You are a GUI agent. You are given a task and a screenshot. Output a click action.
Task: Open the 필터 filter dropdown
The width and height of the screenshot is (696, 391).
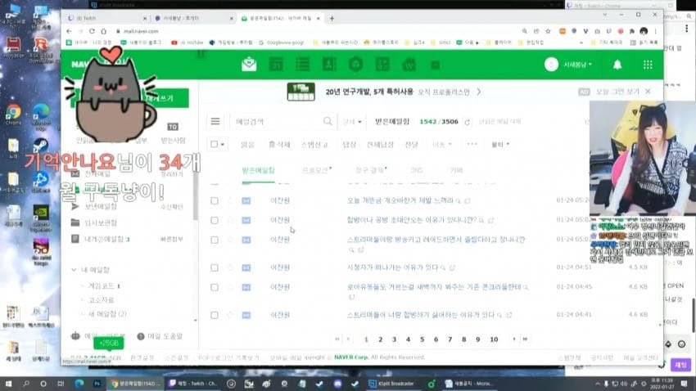[x=500, y=145]
